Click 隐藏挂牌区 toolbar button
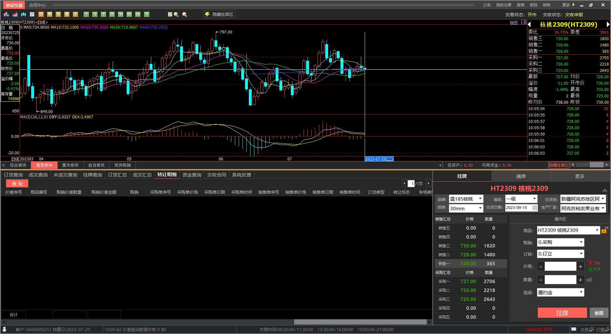This screenshot has height=334, width=611. (x=219, y=14)
